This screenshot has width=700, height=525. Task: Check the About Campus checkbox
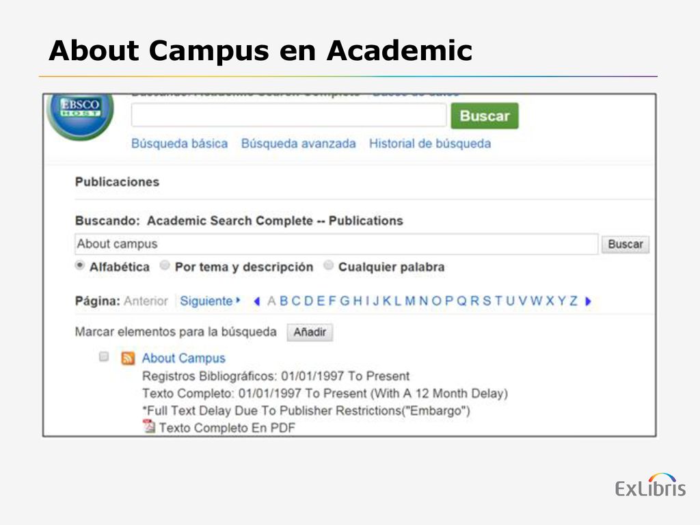tap(104, 357)
